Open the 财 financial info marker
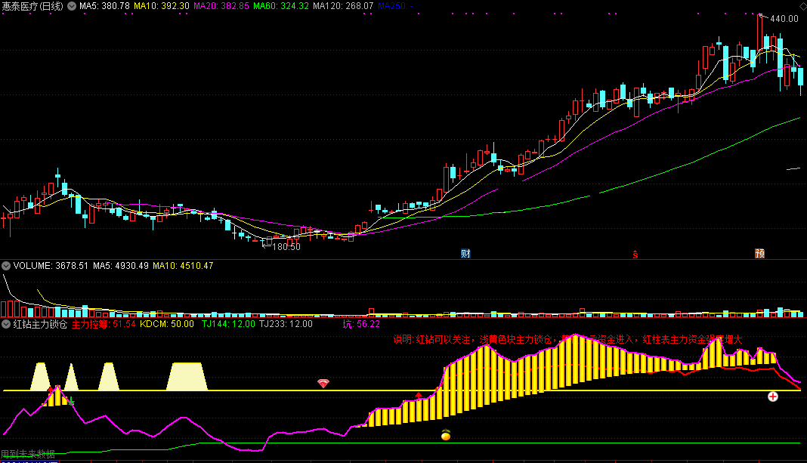Image resolution: width=807 pixels, height=463 pixels. (x=465, y=253)
